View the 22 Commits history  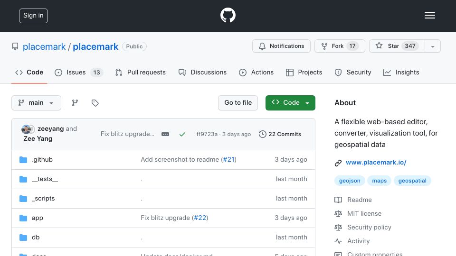[x=280, y=134]
